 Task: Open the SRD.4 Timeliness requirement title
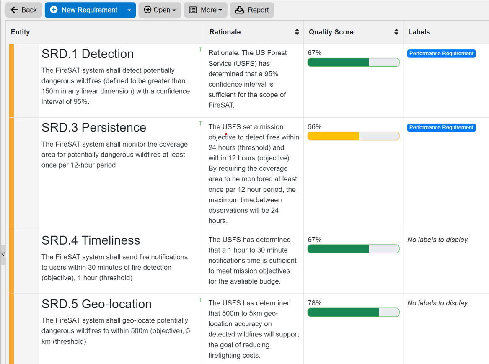coord(91,240)
